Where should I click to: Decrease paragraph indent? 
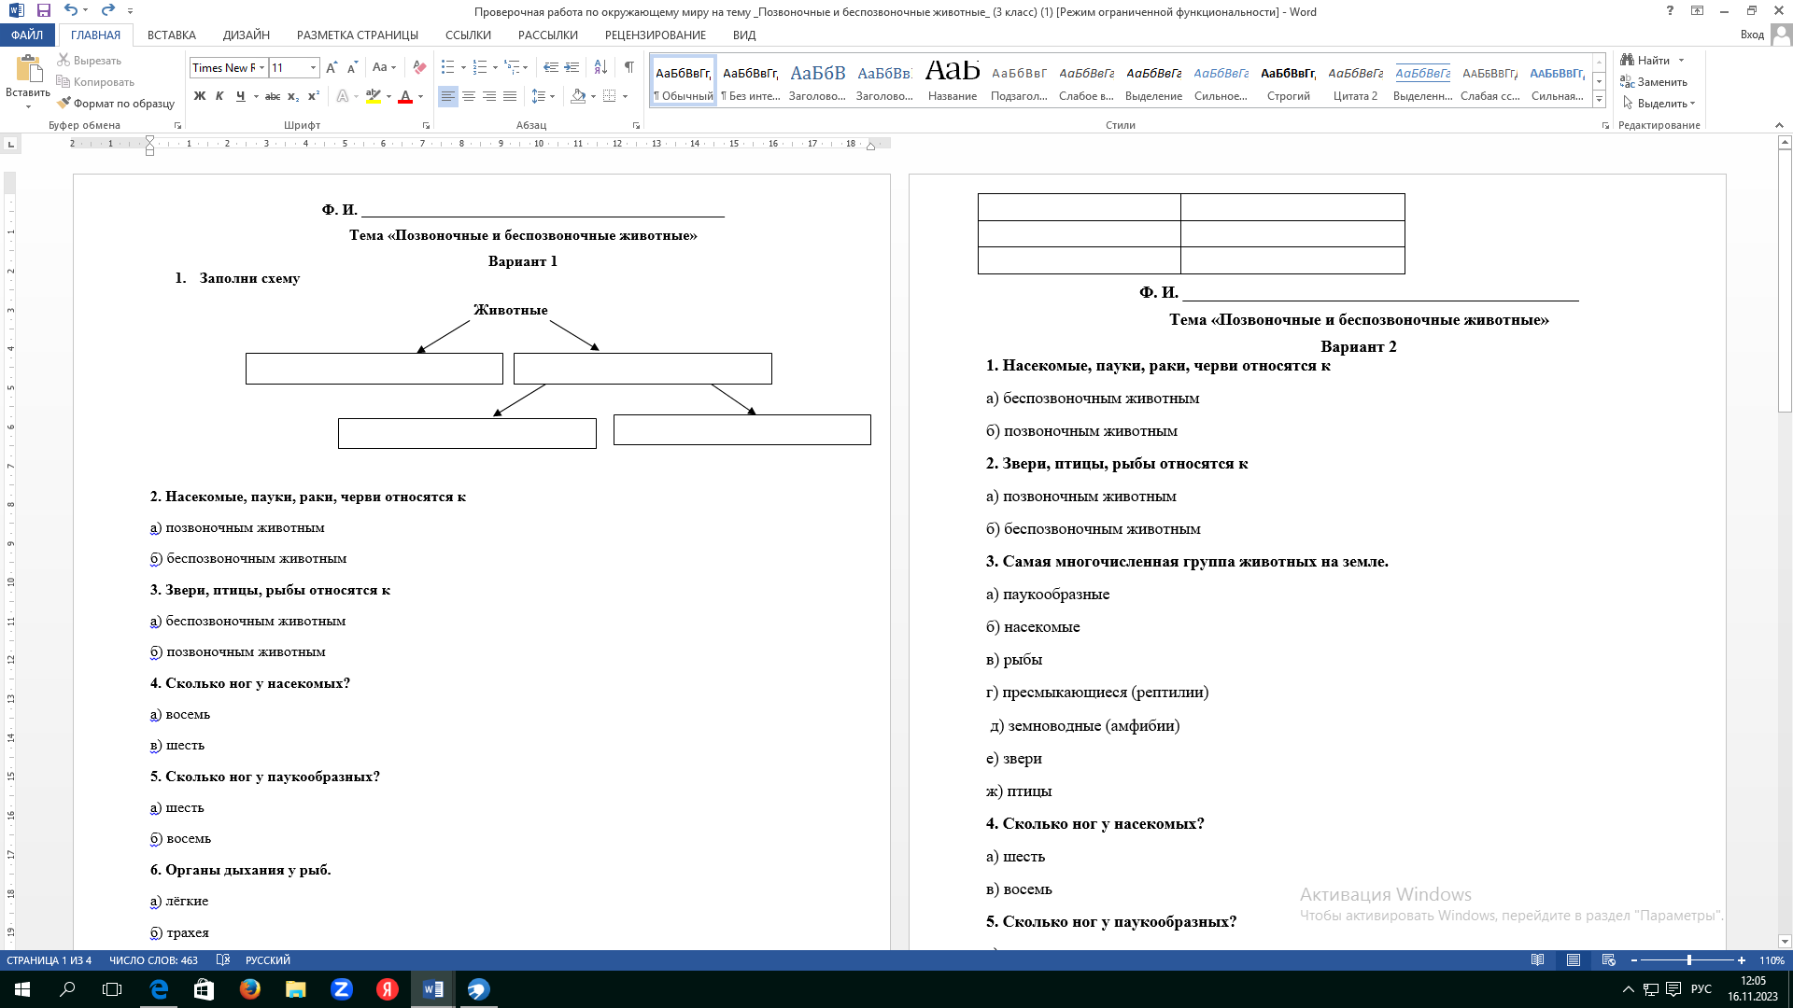(551, 67)
